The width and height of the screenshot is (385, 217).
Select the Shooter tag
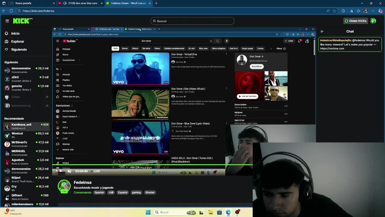(150, 192)
